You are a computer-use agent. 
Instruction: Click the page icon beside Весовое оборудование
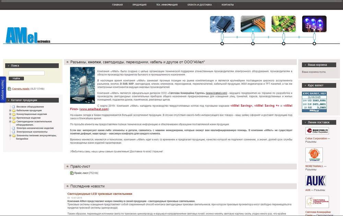14,107
